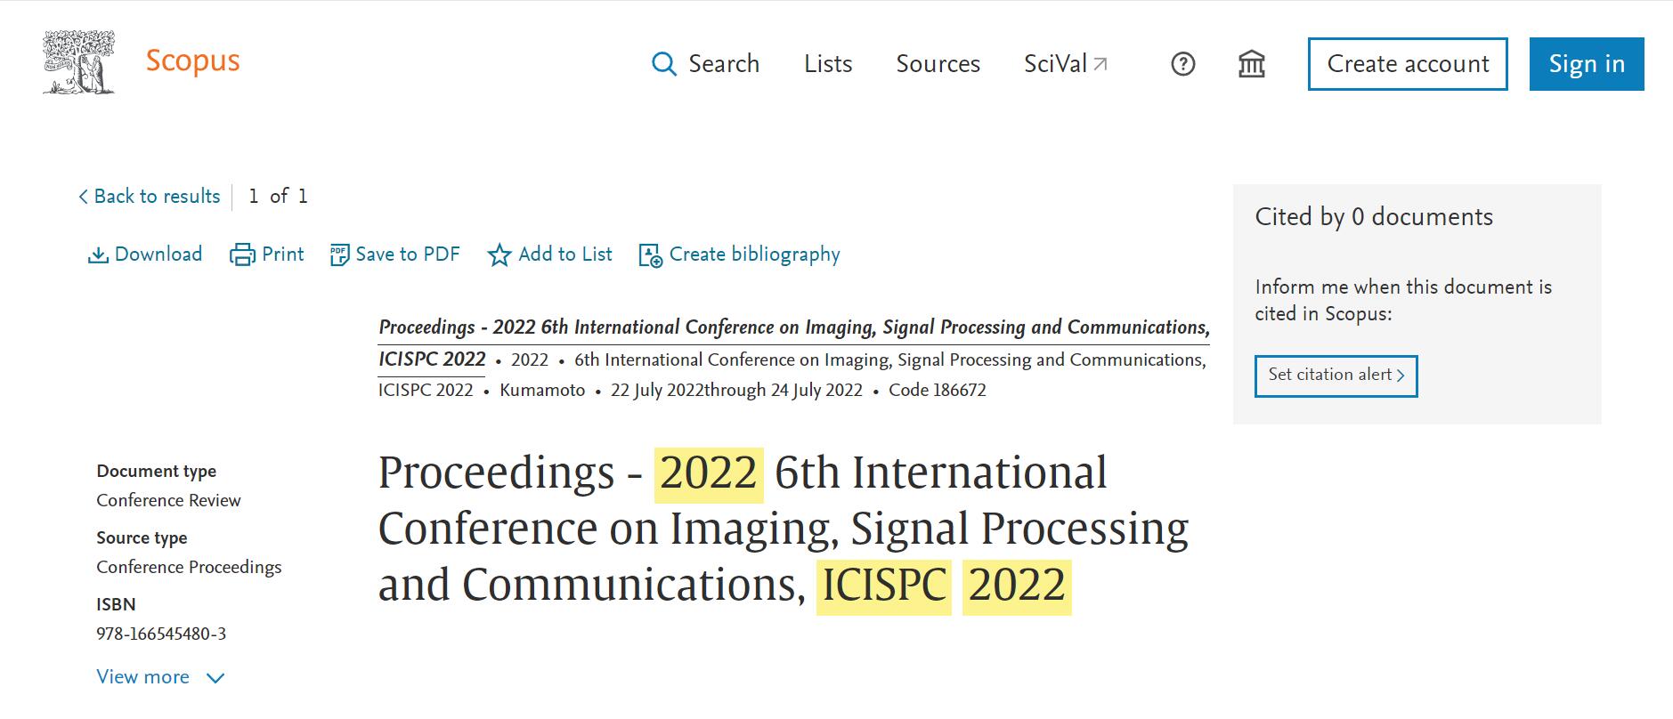Click the View more down chevron
Viewport: 1673px width, 719px height.
[x=215, y=678]
